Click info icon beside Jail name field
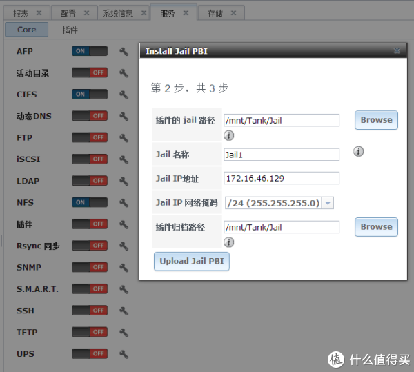 358,152
